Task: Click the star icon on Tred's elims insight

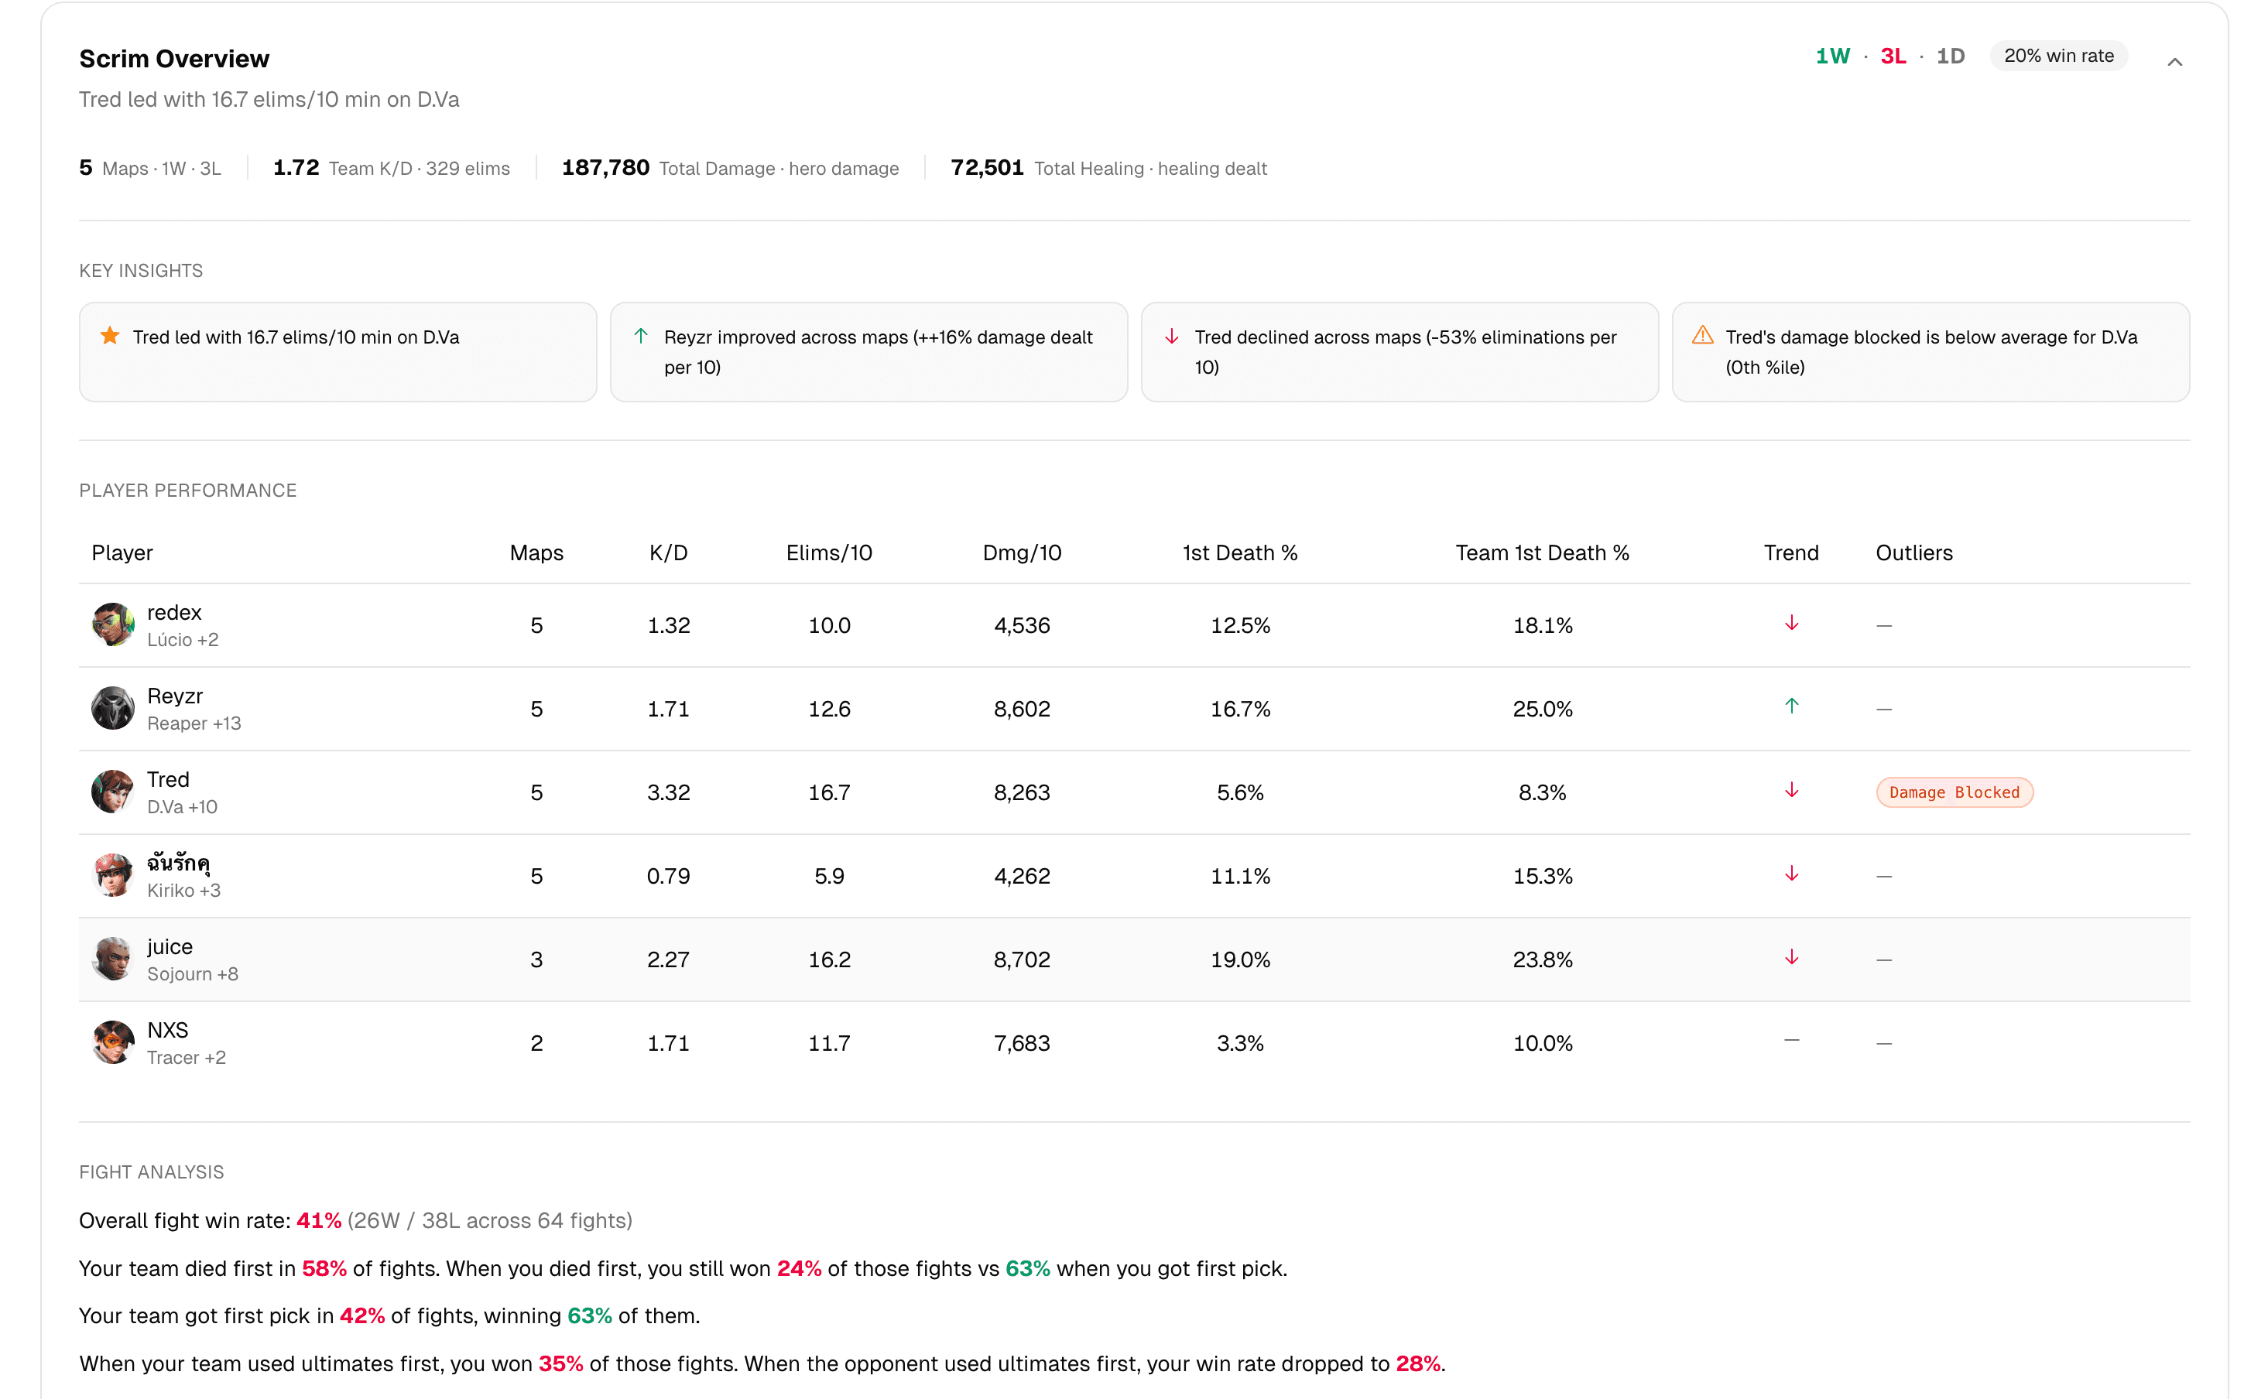Action: click(x=110, y=336)
